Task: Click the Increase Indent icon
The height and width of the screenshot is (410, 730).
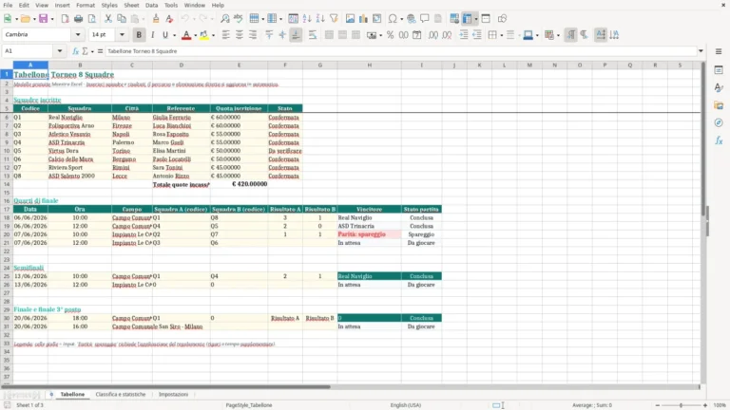Action: point(464,35)
